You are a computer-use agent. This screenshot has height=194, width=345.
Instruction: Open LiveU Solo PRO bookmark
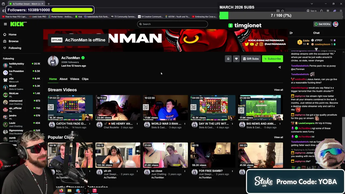[37, 17]
